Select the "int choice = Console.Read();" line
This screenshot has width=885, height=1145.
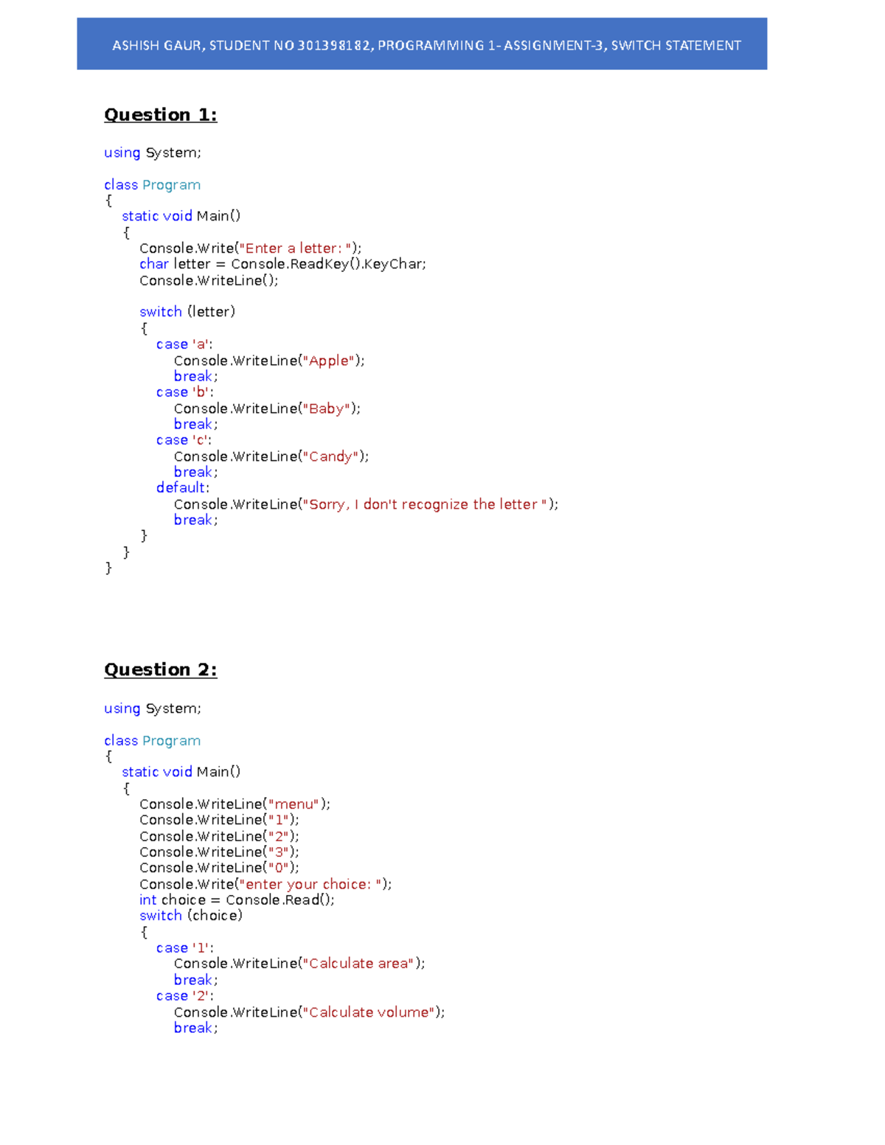236,899
